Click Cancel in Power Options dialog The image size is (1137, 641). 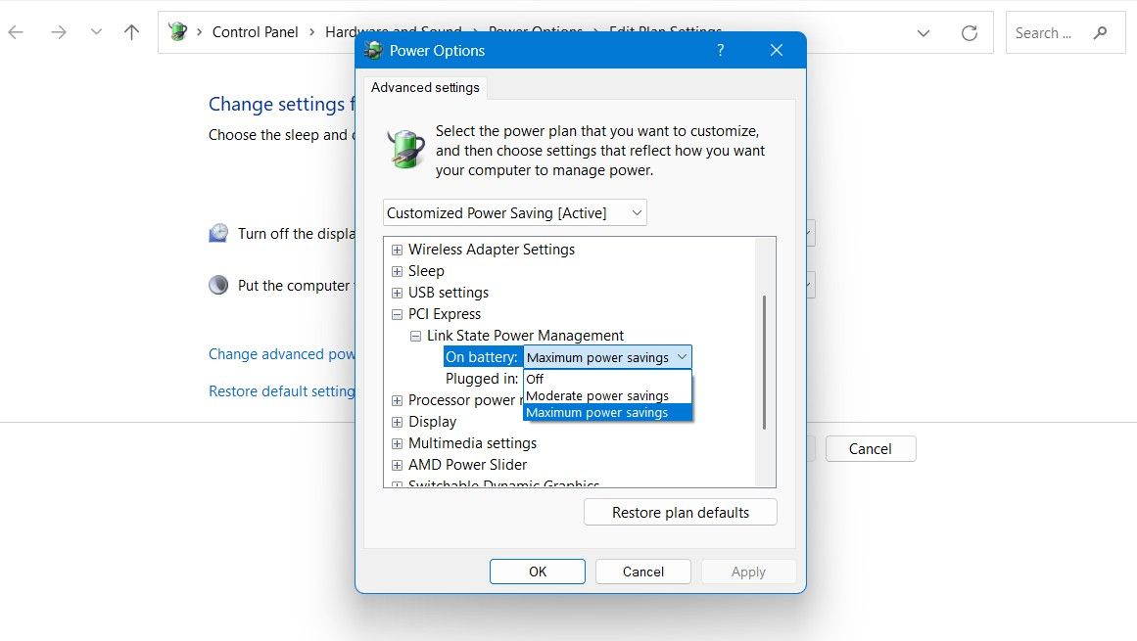click(x=643, y=572)
